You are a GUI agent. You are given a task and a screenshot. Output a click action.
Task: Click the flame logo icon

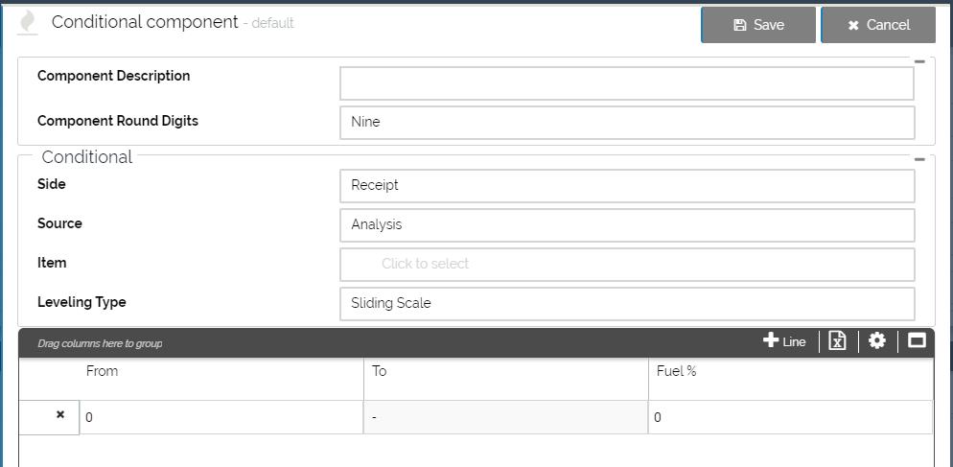[x=29, y=23]
